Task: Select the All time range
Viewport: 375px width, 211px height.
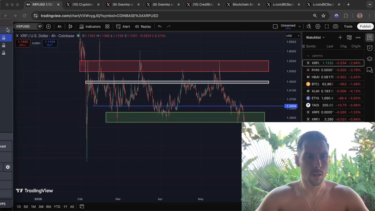Action: [x=72, y=207]
